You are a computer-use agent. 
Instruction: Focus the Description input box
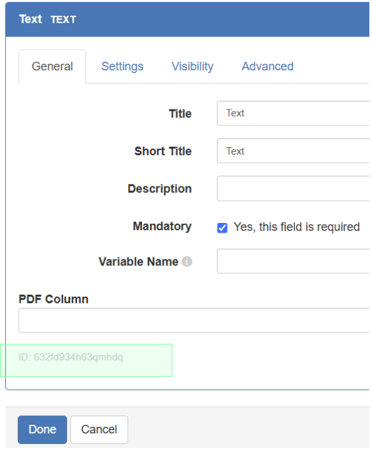point(293,188)
